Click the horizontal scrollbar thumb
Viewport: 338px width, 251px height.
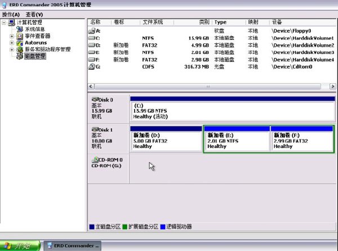click(x=207, y=86)
